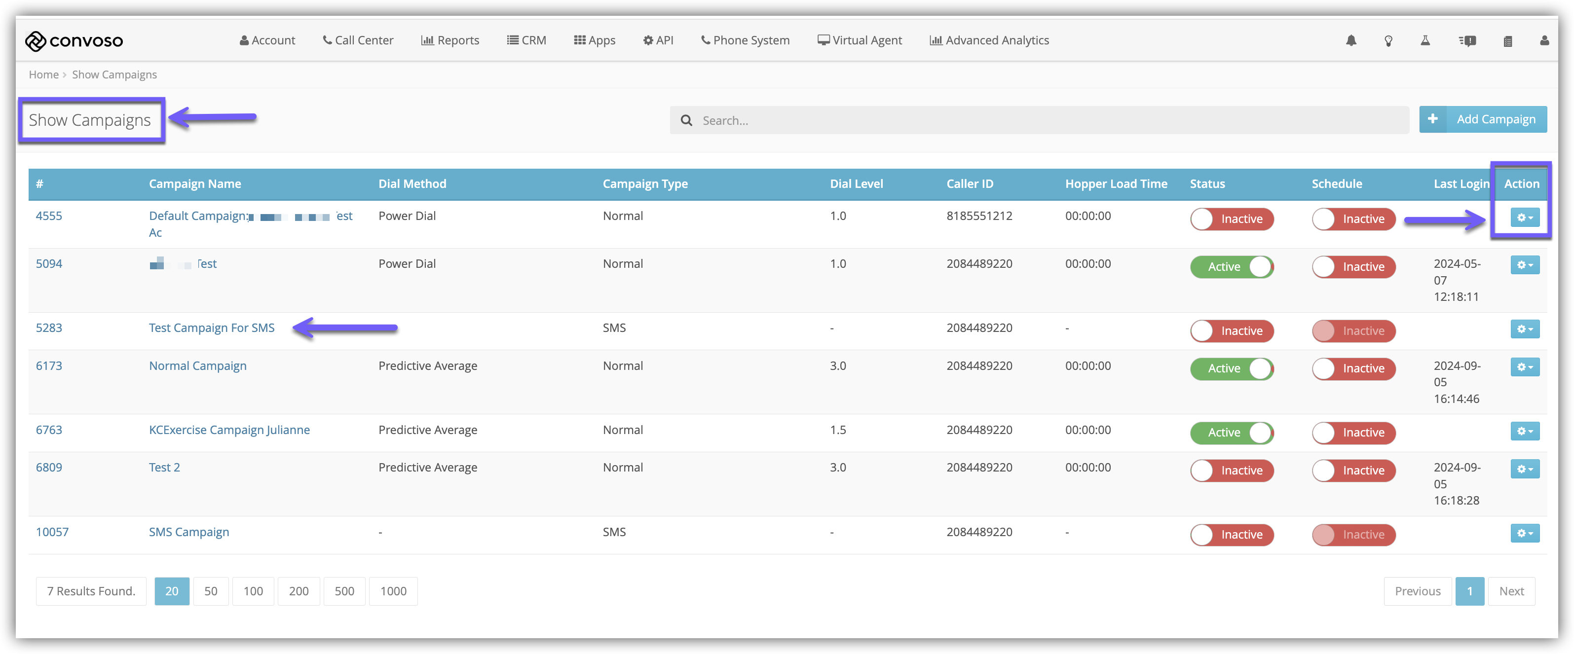Click the search magnifier icon

pyautogui.click(x=686, y=120)
